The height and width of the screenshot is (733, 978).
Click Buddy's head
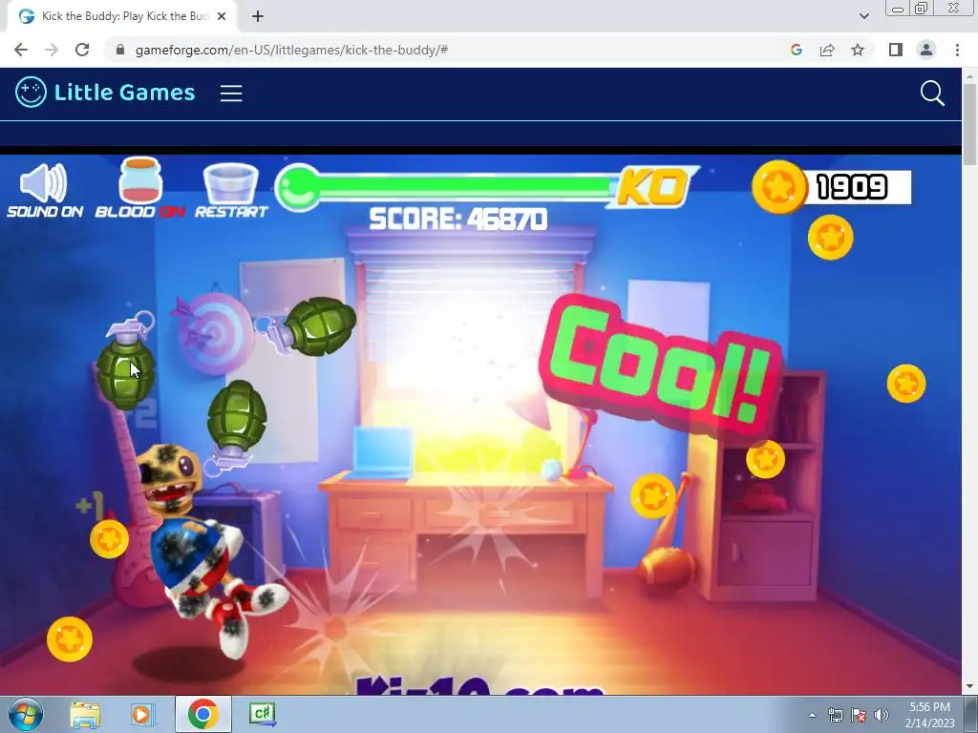[170, 478]
